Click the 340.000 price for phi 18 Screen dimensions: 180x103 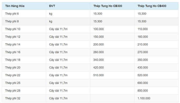(x=98, y=60)
